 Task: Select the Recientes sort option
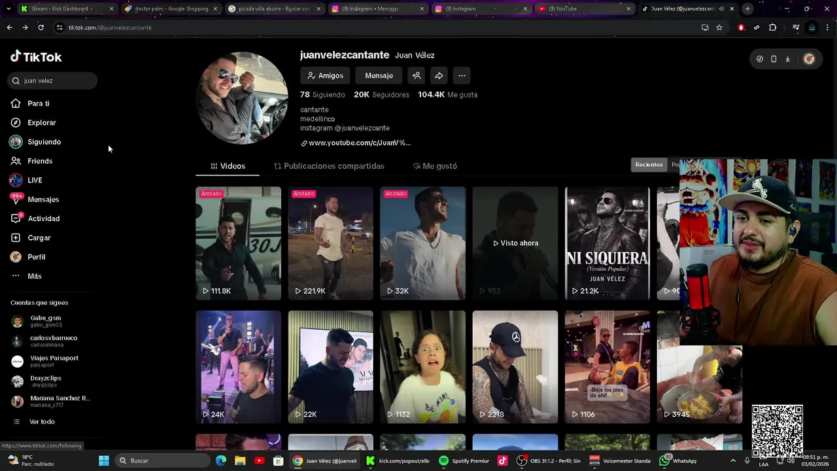click(649, 165)
